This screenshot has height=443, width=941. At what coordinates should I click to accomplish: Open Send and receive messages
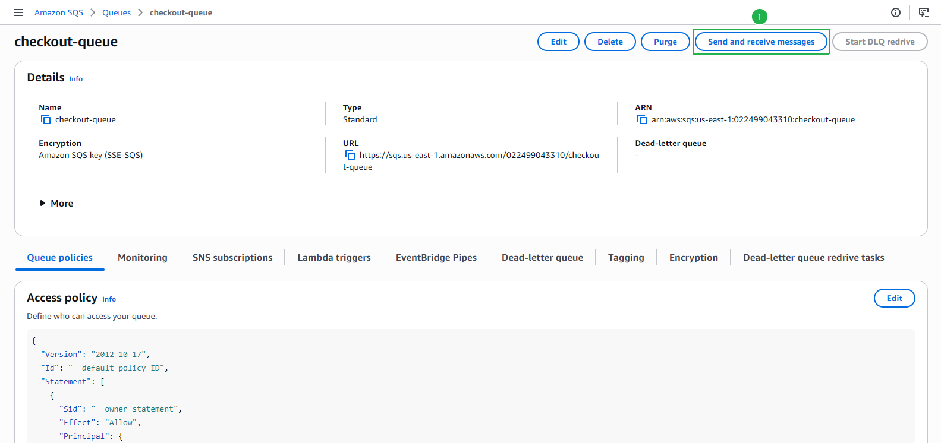(x=761, y=42)
